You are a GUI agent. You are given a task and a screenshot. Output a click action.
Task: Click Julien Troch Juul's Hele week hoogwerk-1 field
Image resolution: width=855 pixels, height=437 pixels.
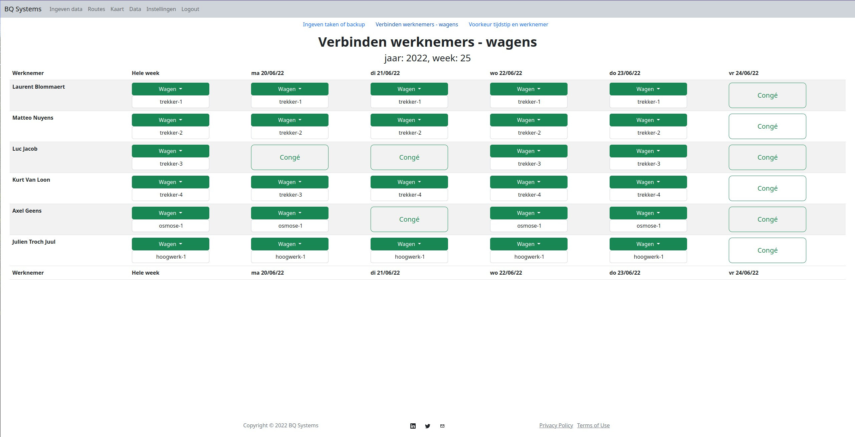tap(171, 257)
